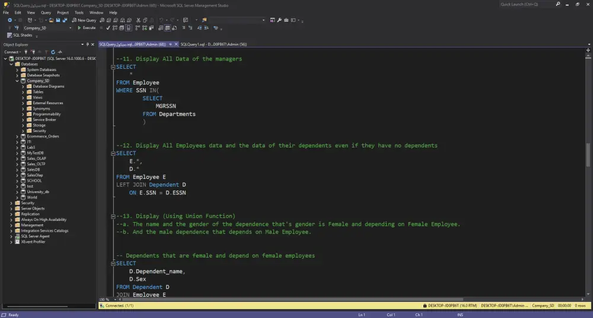Close the Object Explorer panel
593x318 pixels.
(93, 44)
